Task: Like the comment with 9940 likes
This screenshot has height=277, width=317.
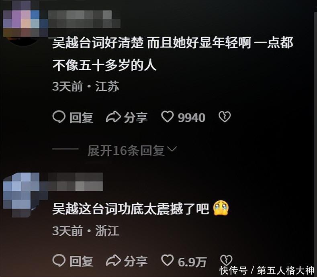Action: coord(167,116)
